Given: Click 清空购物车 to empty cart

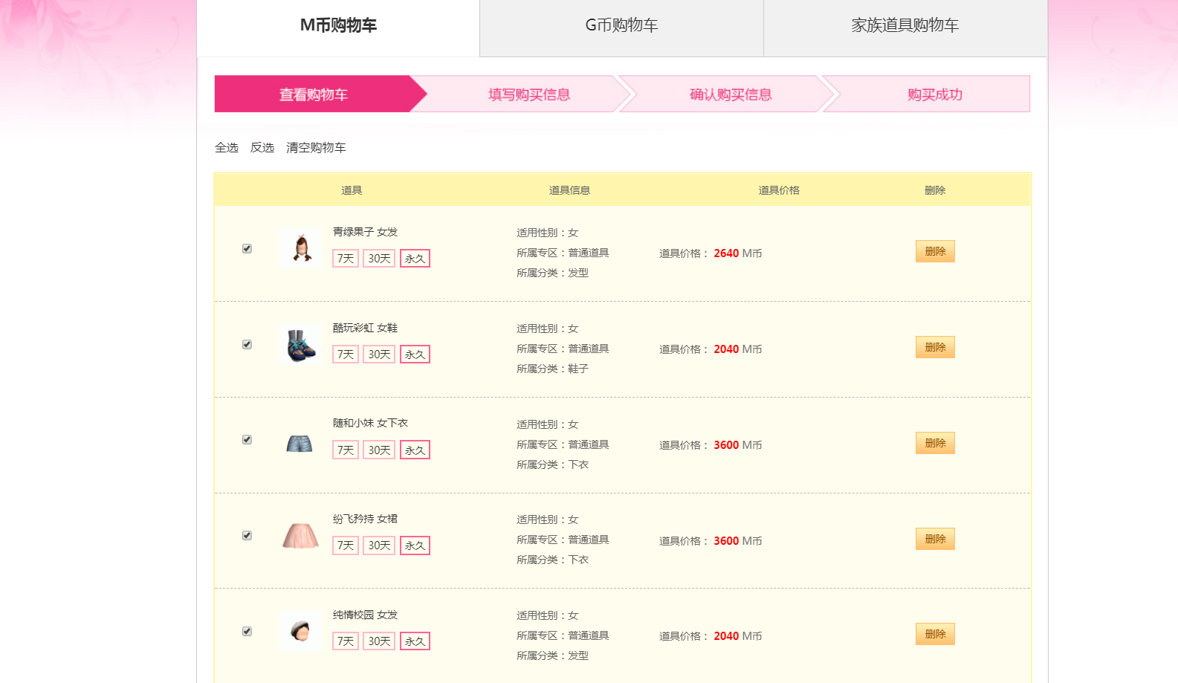Looking at the screenshot, I should coord(316,148).
